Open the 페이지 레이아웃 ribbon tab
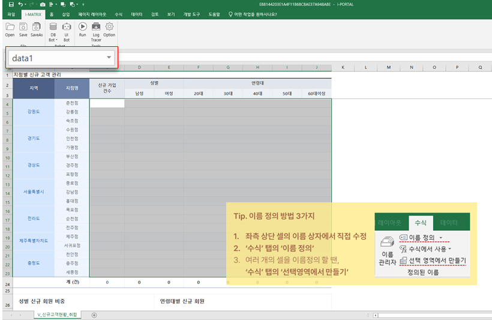The width and height of the screenshot is (492, 320). (x=92, y=13)
